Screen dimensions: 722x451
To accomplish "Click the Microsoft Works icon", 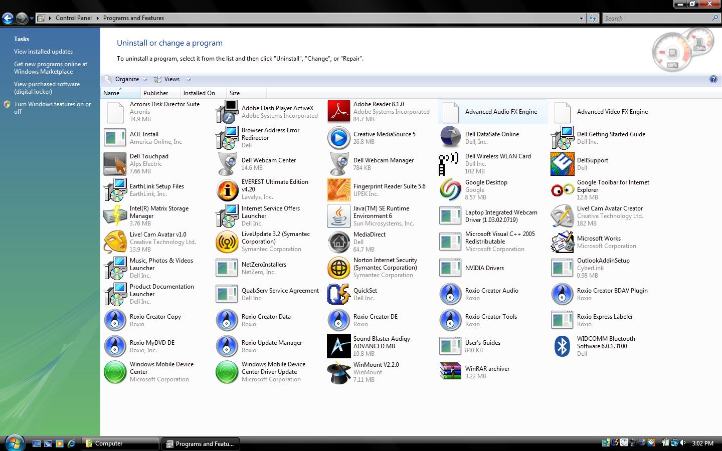I will (x=562, y=242).
